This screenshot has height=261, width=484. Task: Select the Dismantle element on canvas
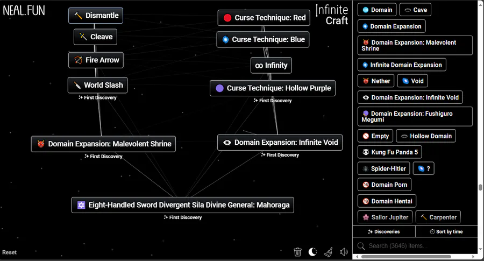pyautogui.click(x=96, y=16)
